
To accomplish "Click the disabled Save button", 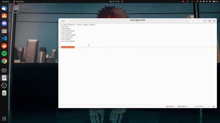I will click(193, 21).
